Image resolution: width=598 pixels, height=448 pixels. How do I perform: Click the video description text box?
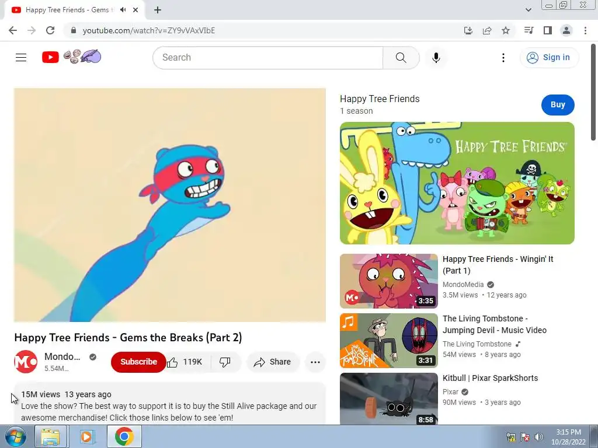point(170,404)
